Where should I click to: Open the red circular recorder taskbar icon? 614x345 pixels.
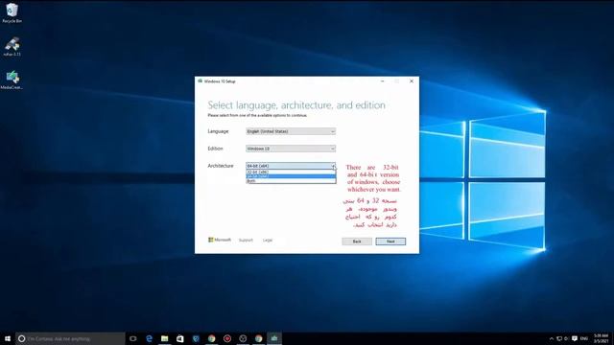227,338
